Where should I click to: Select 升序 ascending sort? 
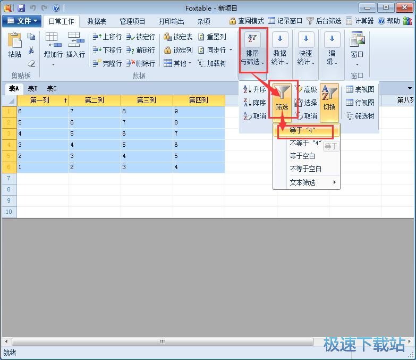(x=254, y=89)
